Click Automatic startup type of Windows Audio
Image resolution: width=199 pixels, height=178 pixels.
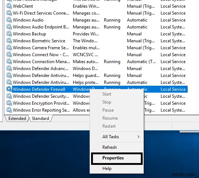(137, 20)
